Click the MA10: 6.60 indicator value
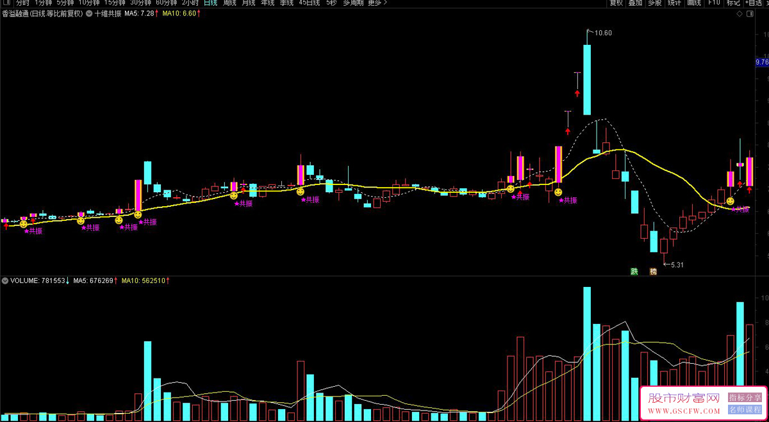769x422 pixels. click(179, 13)
